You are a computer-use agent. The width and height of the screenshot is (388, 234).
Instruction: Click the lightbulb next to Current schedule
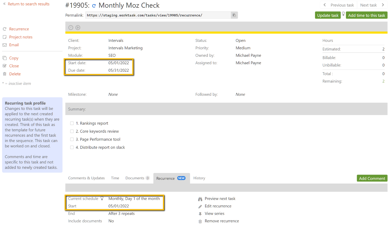(102, 198)
